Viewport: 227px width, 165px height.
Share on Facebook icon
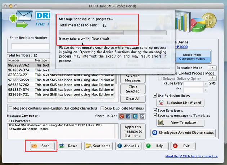(x=128, y=116)
